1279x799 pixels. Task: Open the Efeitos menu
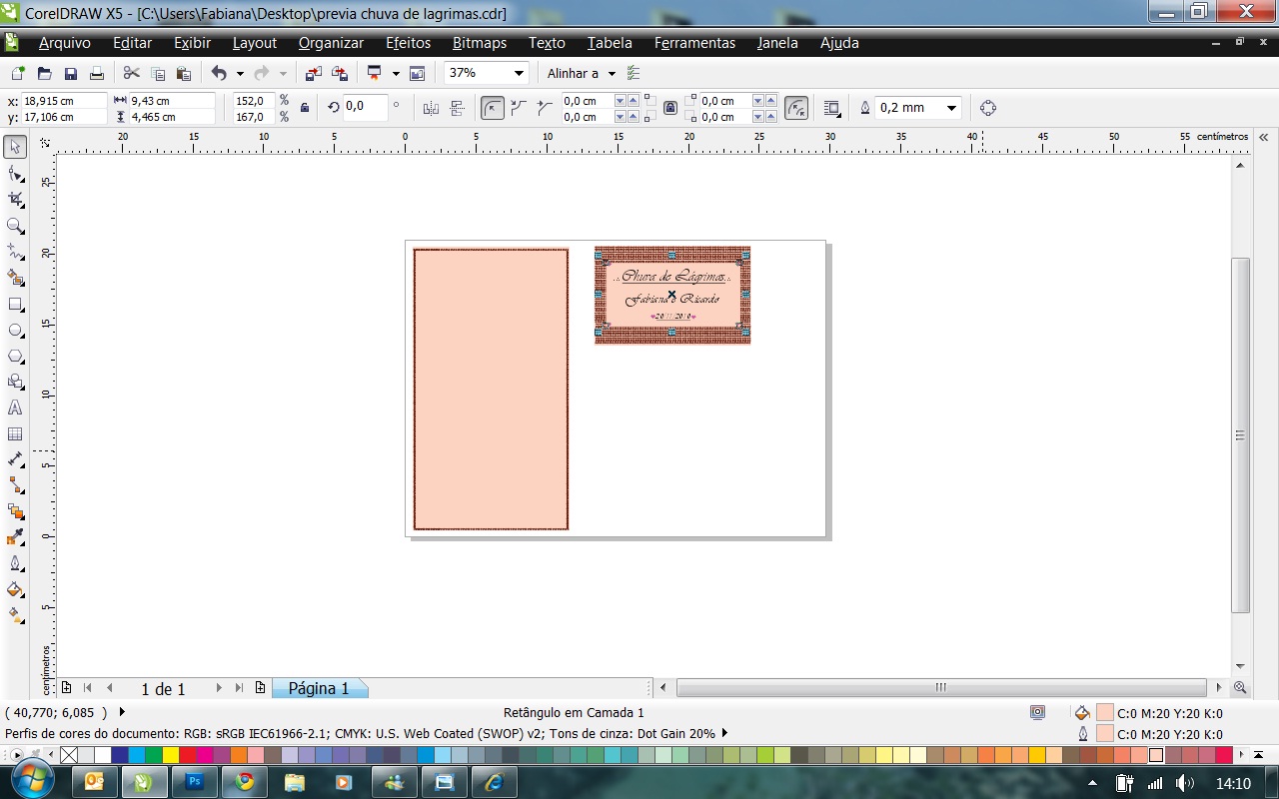click(408, 43)
